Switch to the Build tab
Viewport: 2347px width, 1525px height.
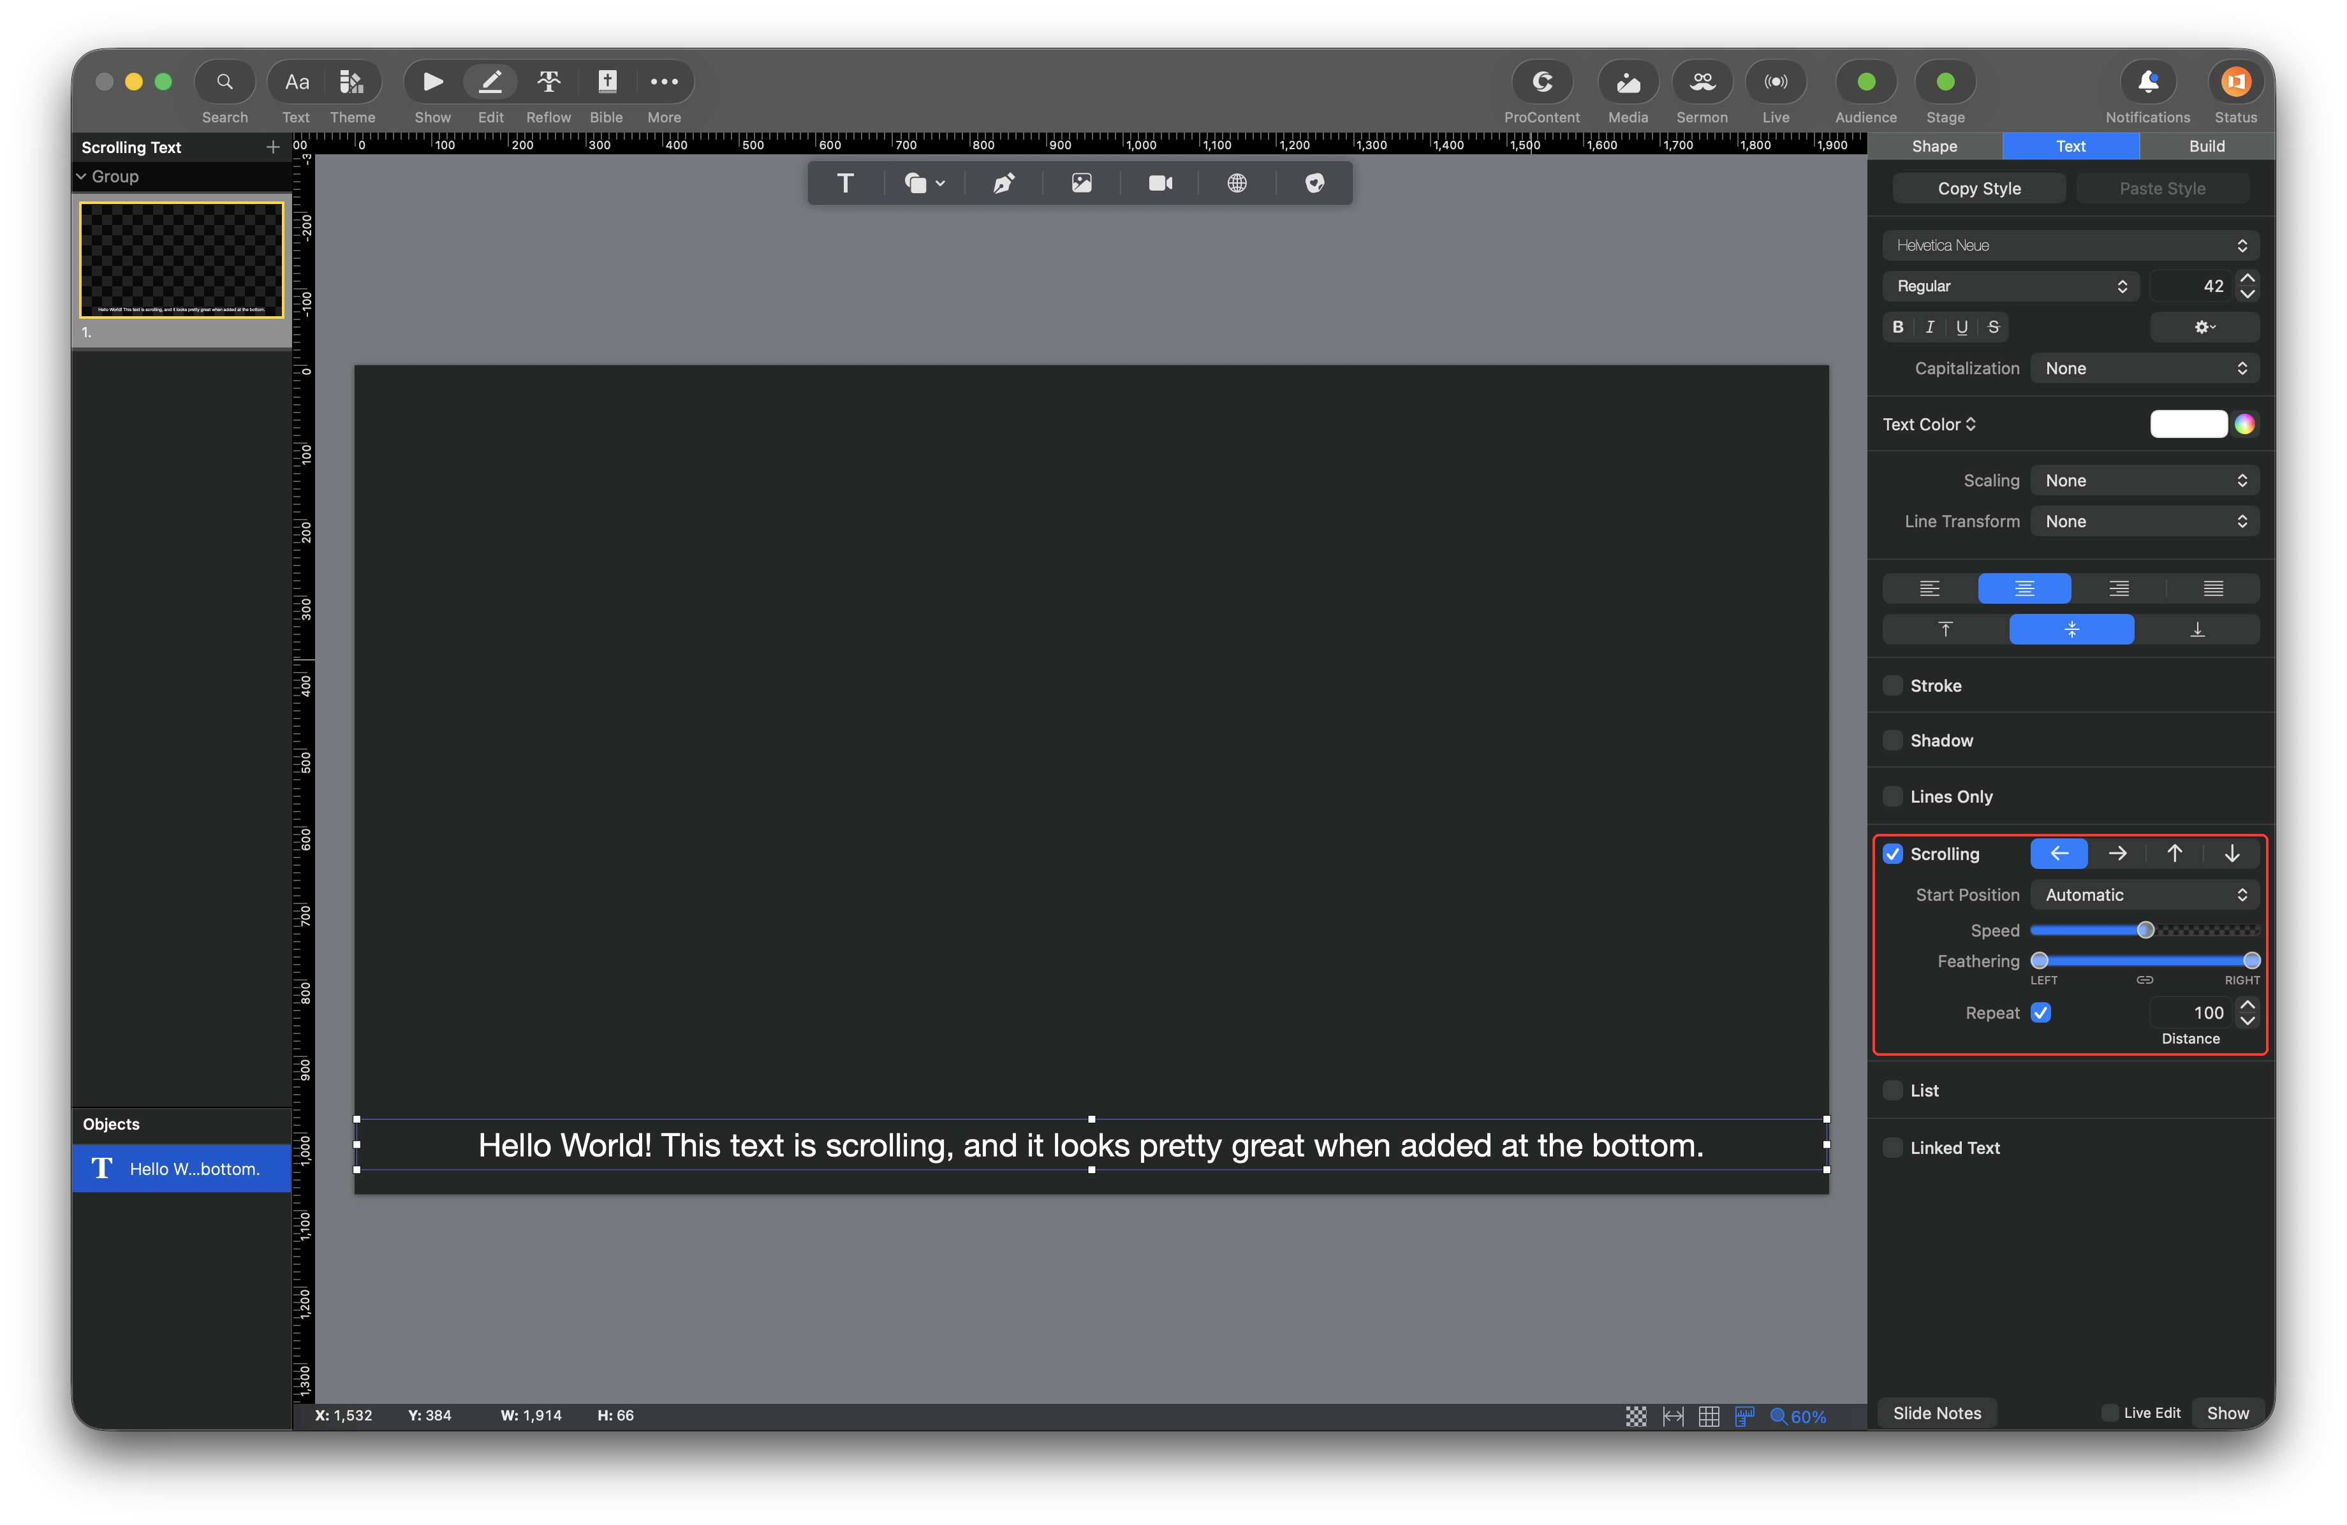coord(2206,146)
